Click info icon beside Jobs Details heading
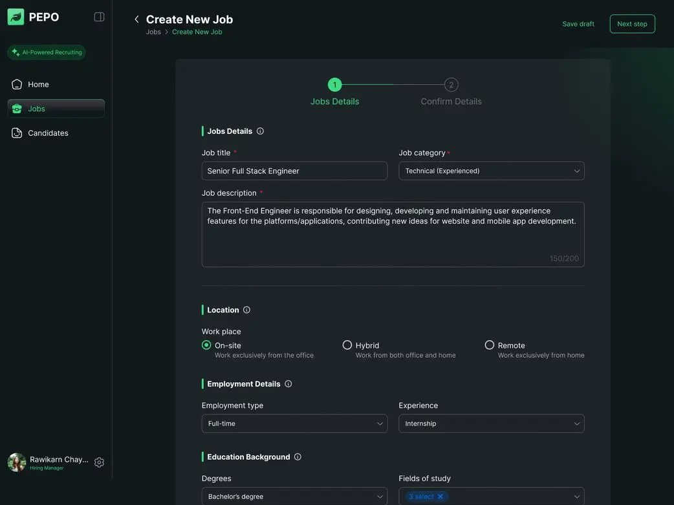Screen dimensions: 674x505 [260, 131]
